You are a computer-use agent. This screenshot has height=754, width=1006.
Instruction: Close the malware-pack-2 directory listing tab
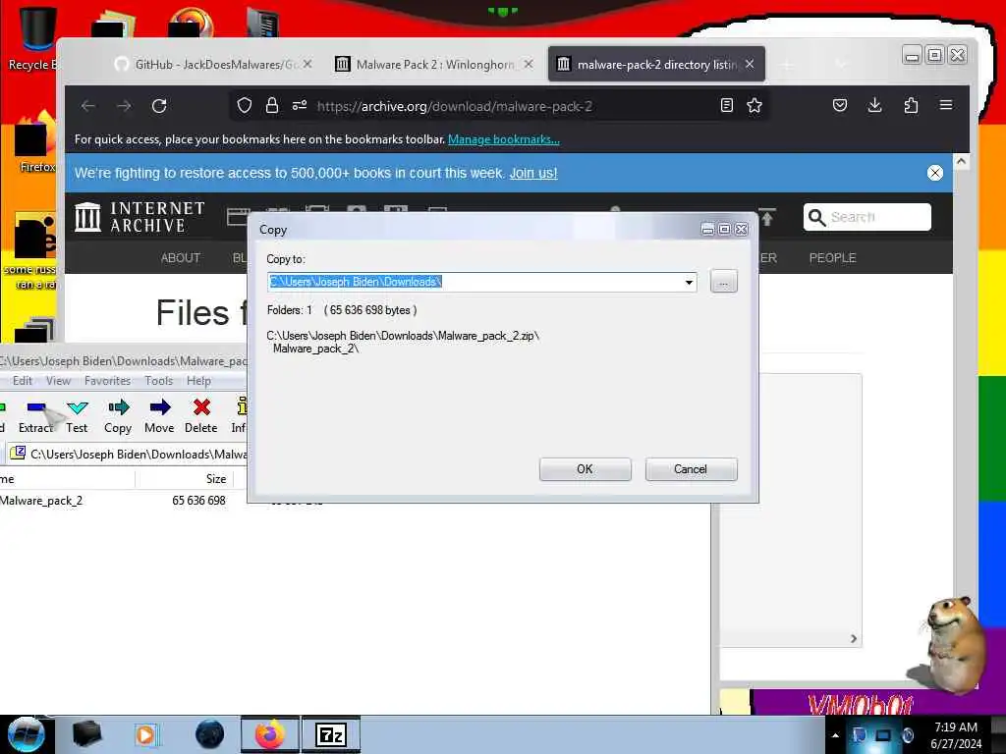750,64
